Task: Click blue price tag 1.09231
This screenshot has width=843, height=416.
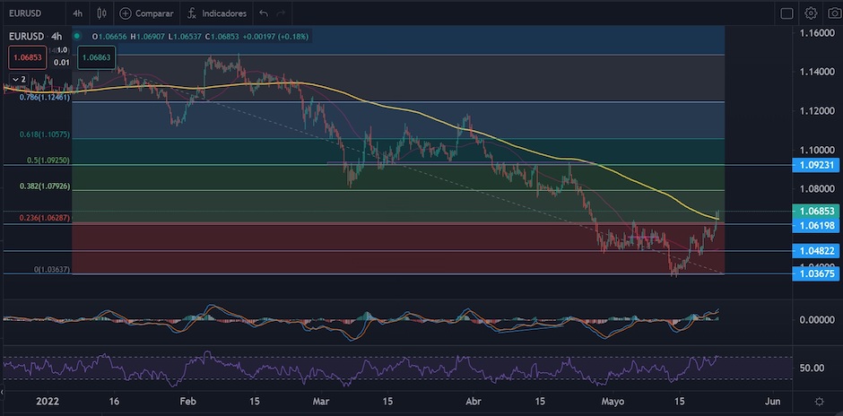Action: coord(815,165)
